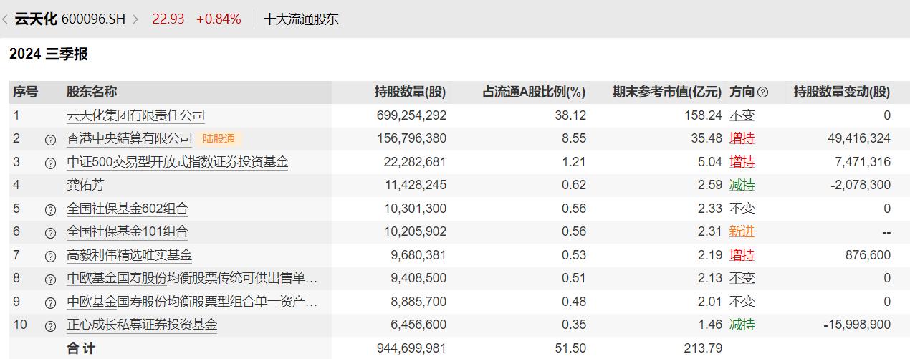
Task: Open row 9 中欧基金国寿股份均衡股票型组合 link
Action: coord(192,302)
